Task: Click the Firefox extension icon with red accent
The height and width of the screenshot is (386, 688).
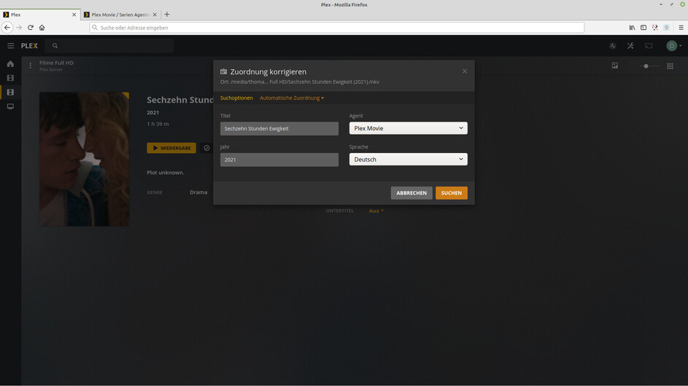Action: 654,28
